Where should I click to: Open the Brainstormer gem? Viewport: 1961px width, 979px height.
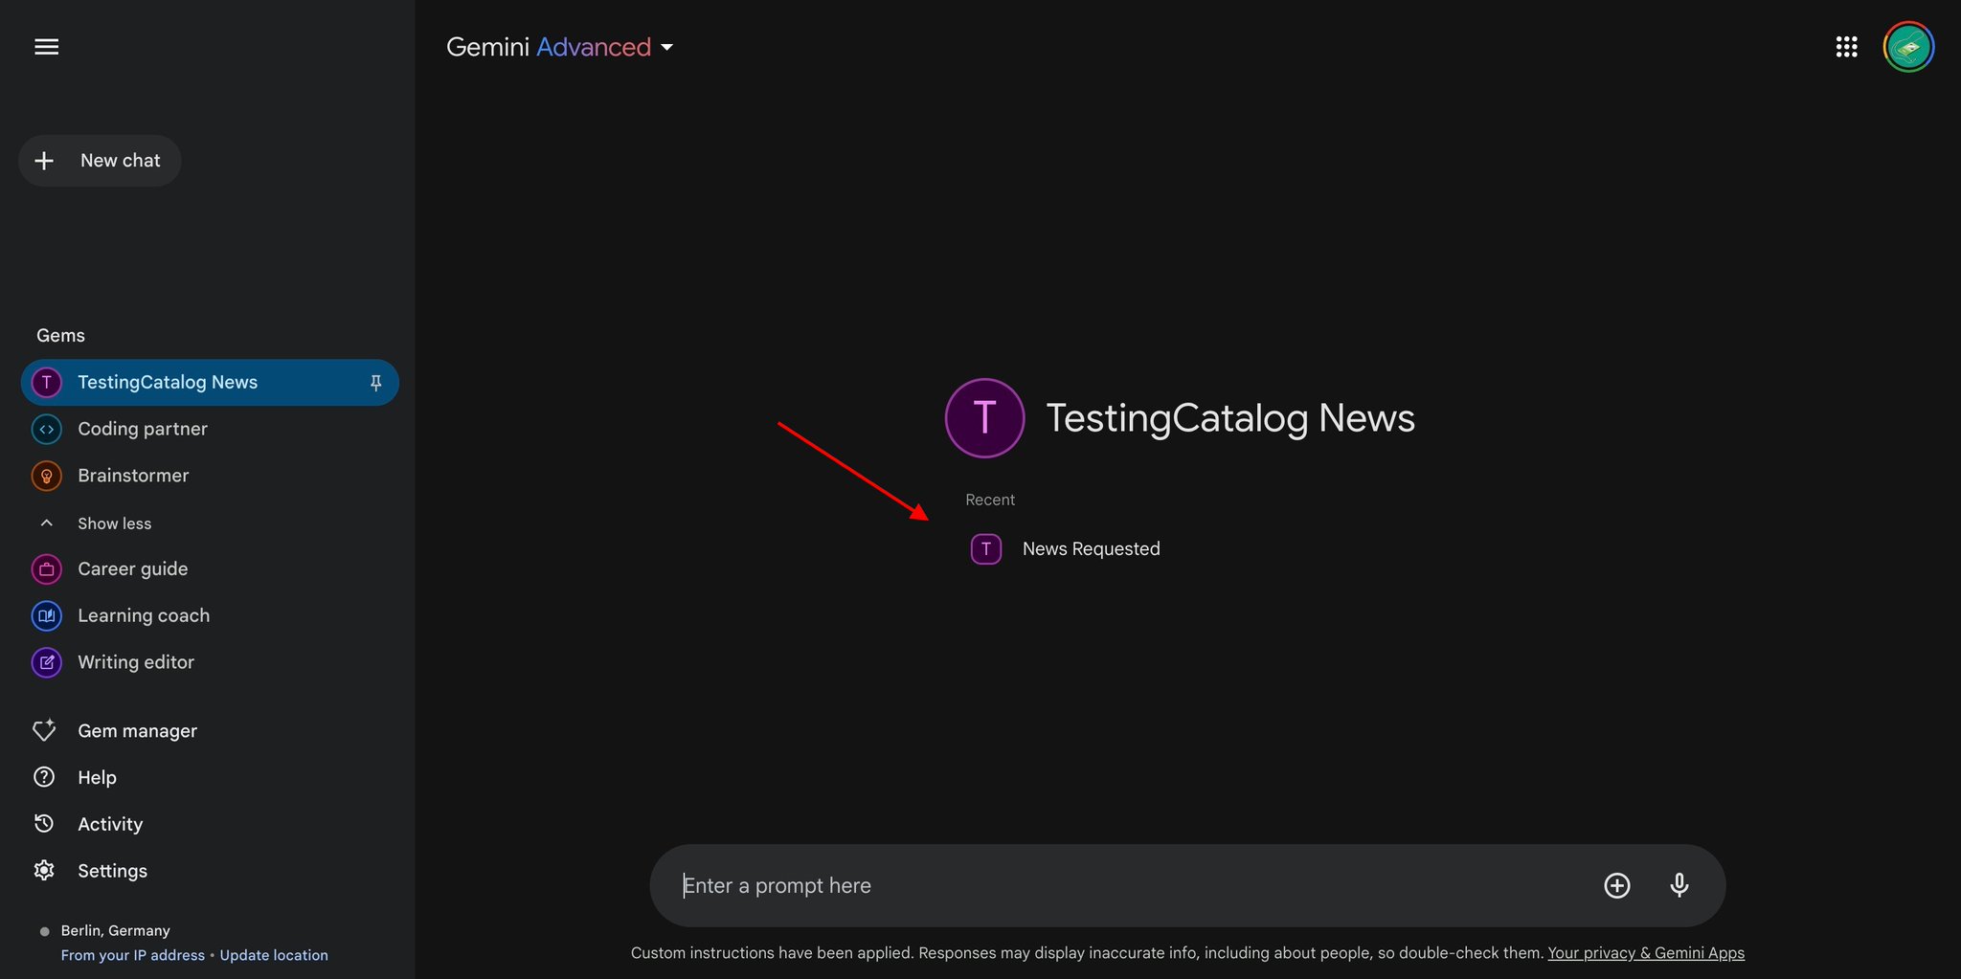click(x=210, y=476)
